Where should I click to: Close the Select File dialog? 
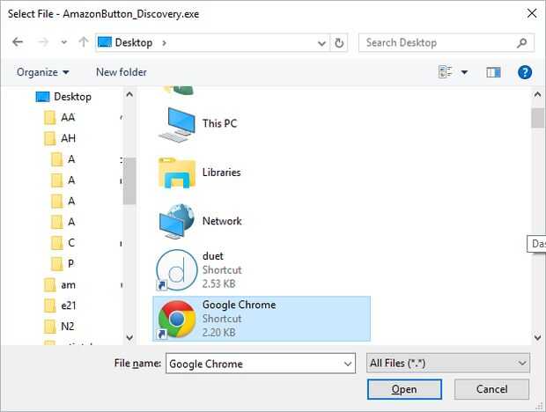pyautogui.click(x=532, y=13)
